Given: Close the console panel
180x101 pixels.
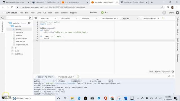Looking at the screenshot, I should [173, 76].
